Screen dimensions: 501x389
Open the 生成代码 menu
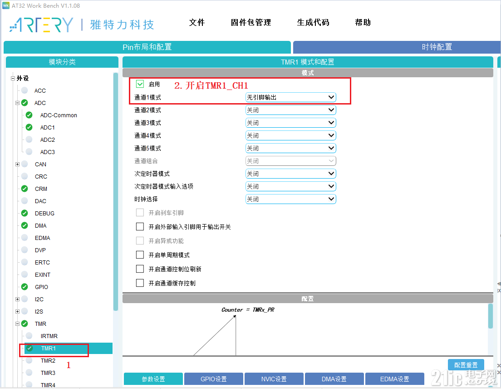[x=313, y=22]
